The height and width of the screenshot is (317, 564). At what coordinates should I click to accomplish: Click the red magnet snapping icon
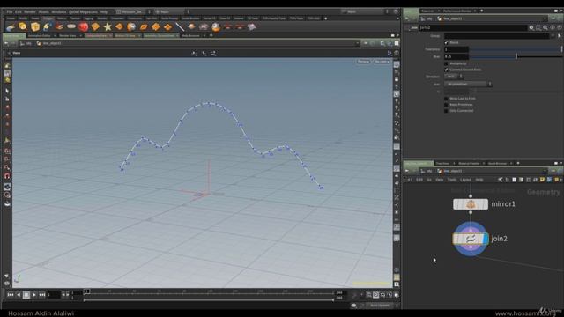coord(7,176)
